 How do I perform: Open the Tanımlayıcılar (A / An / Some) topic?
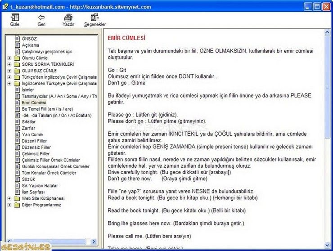tap(59, 96)
